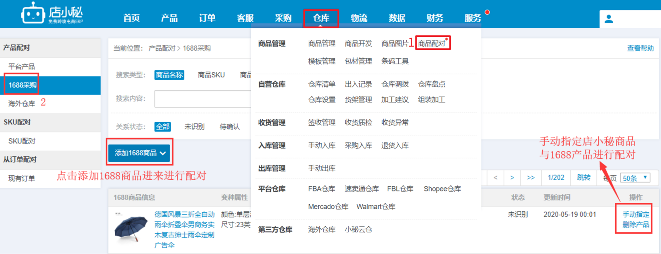The image size is (661, 254).
Task: Open the 50条 per-page dropdown
Action: [x=635, y=178]
